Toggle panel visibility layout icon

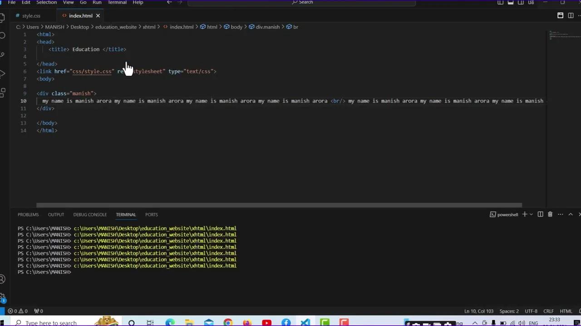[511, 2]
